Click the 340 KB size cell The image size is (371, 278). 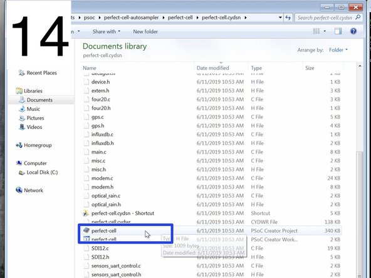click(332, 230)
